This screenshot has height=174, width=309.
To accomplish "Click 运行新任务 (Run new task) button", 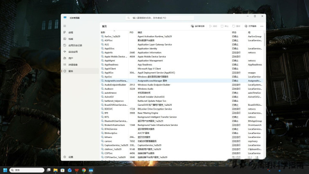I will pos(197,26).
